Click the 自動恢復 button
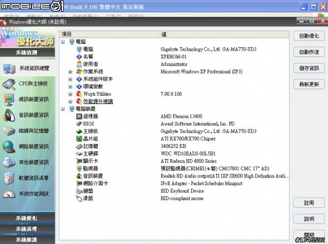328x244 pixels. (309, 52)
